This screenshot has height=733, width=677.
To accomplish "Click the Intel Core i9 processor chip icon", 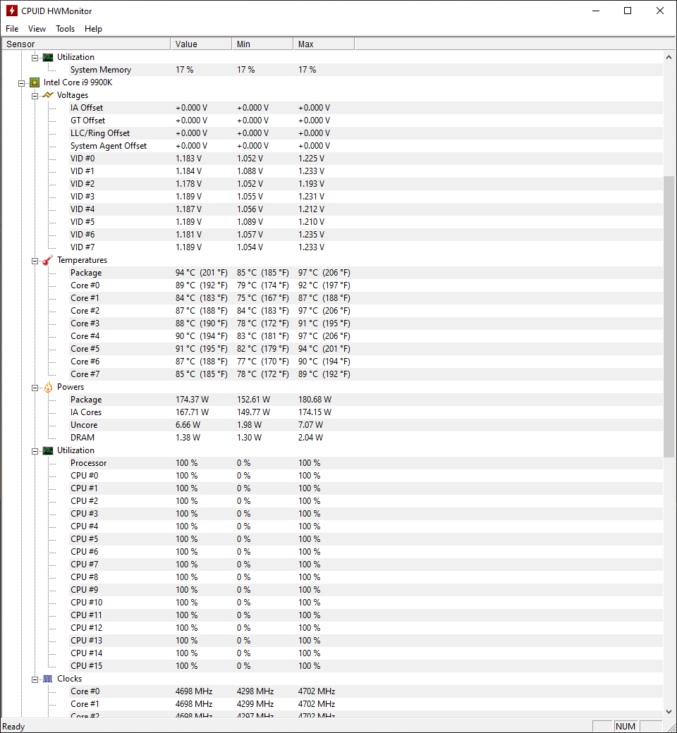I will click(35, 82).
